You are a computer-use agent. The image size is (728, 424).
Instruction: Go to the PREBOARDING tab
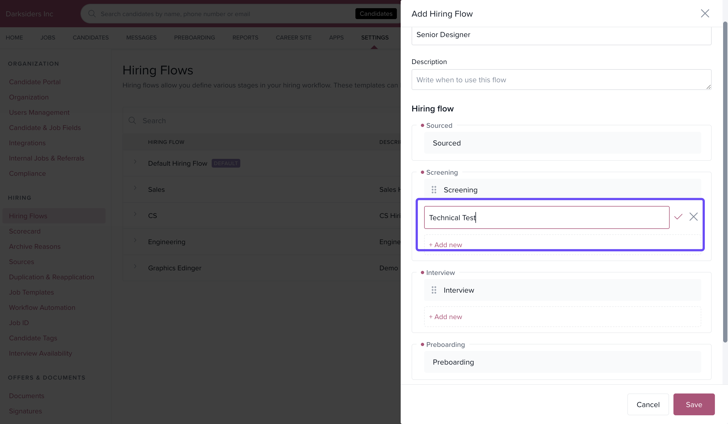[194, 38]
